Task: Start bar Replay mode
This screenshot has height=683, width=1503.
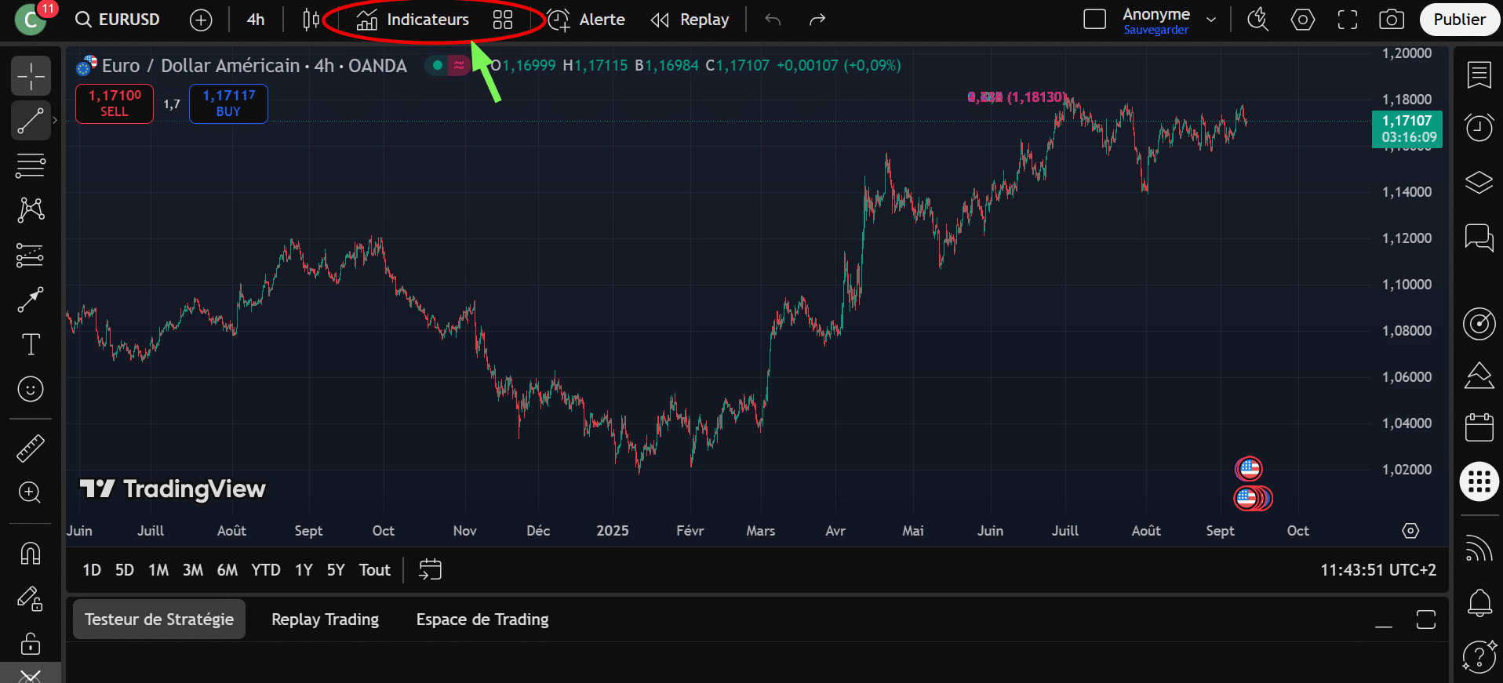Action: pos(690,20)
